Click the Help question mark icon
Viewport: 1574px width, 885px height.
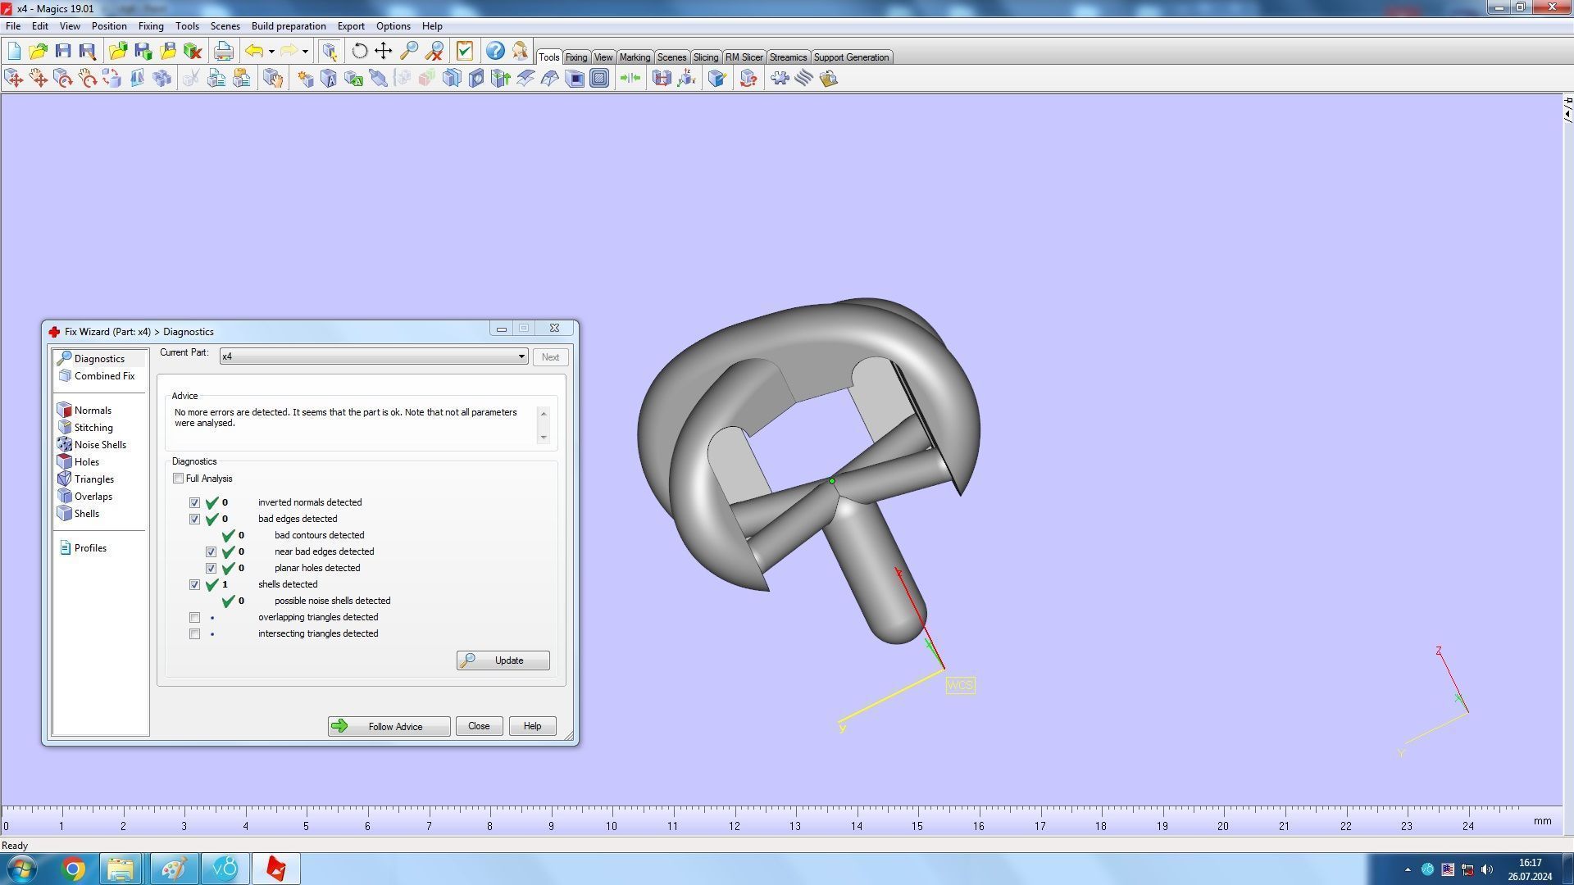coord(495,52)
